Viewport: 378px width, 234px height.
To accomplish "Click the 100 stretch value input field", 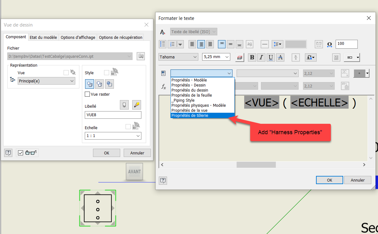I will (x=346, y=44).
